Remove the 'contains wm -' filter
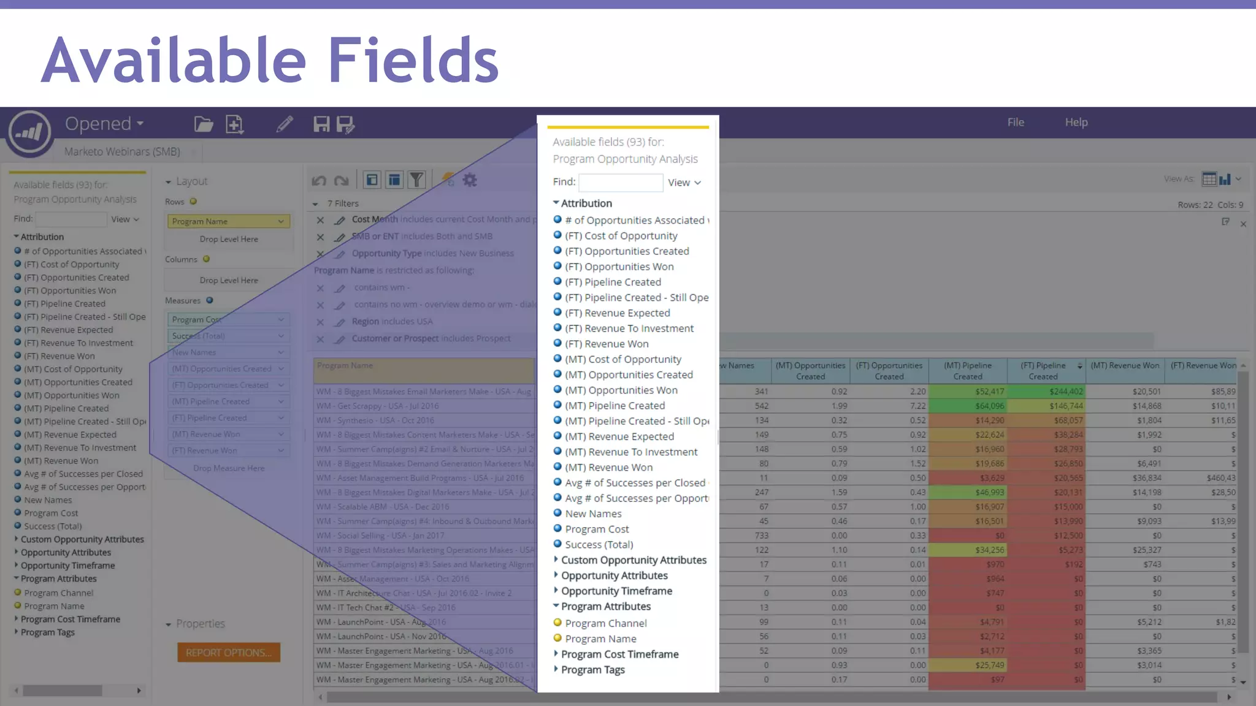This screenshot has width=1256, height=706. (320, 288)
